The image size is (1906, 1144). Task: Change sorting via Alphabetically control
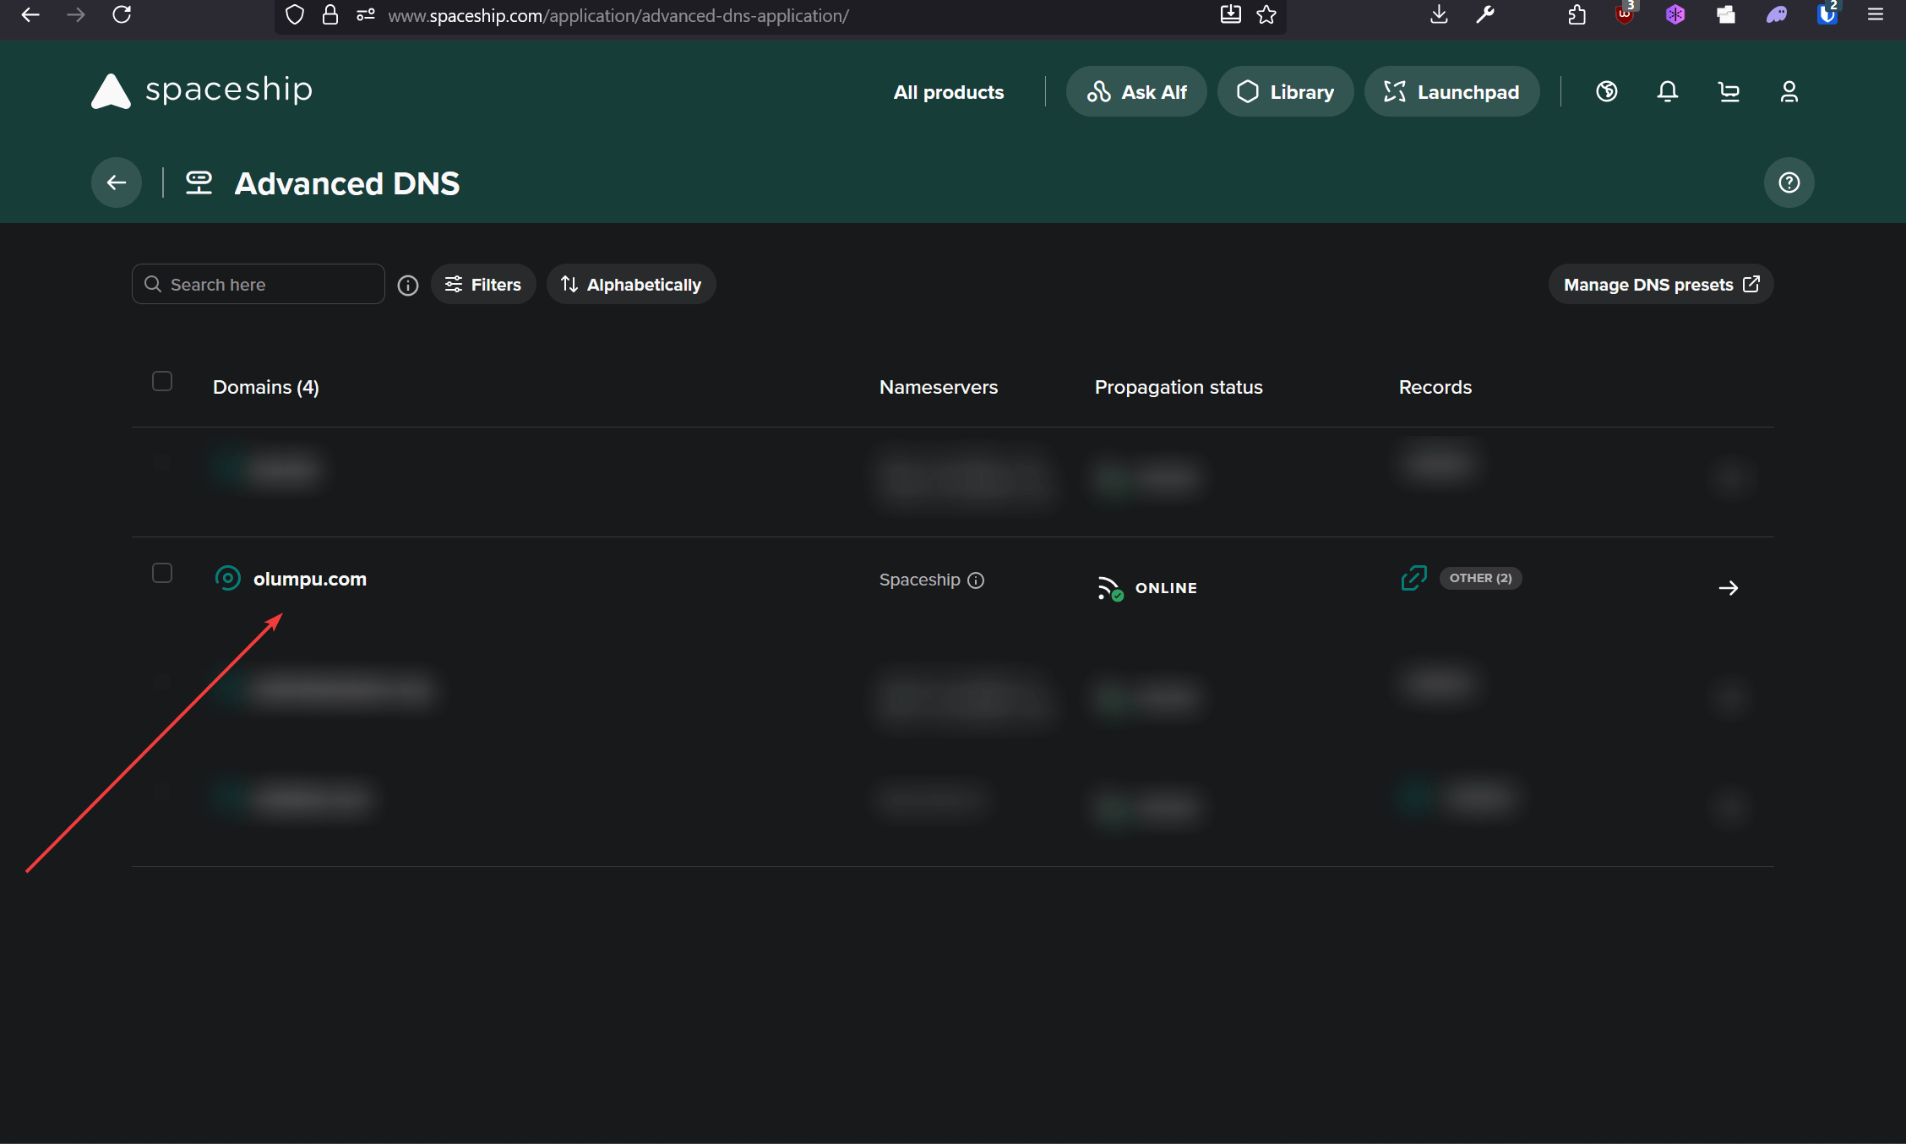click(631, 284)
